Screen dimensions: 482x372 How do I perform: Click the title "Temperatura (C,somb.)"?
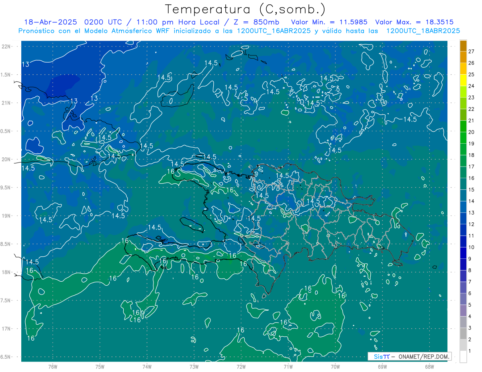tap(245, 9)
